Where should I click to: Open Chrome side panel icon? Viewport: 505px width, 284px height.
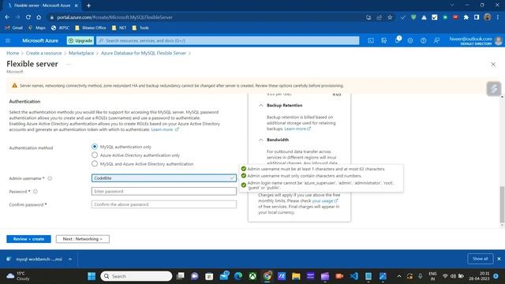click(477, 17)
